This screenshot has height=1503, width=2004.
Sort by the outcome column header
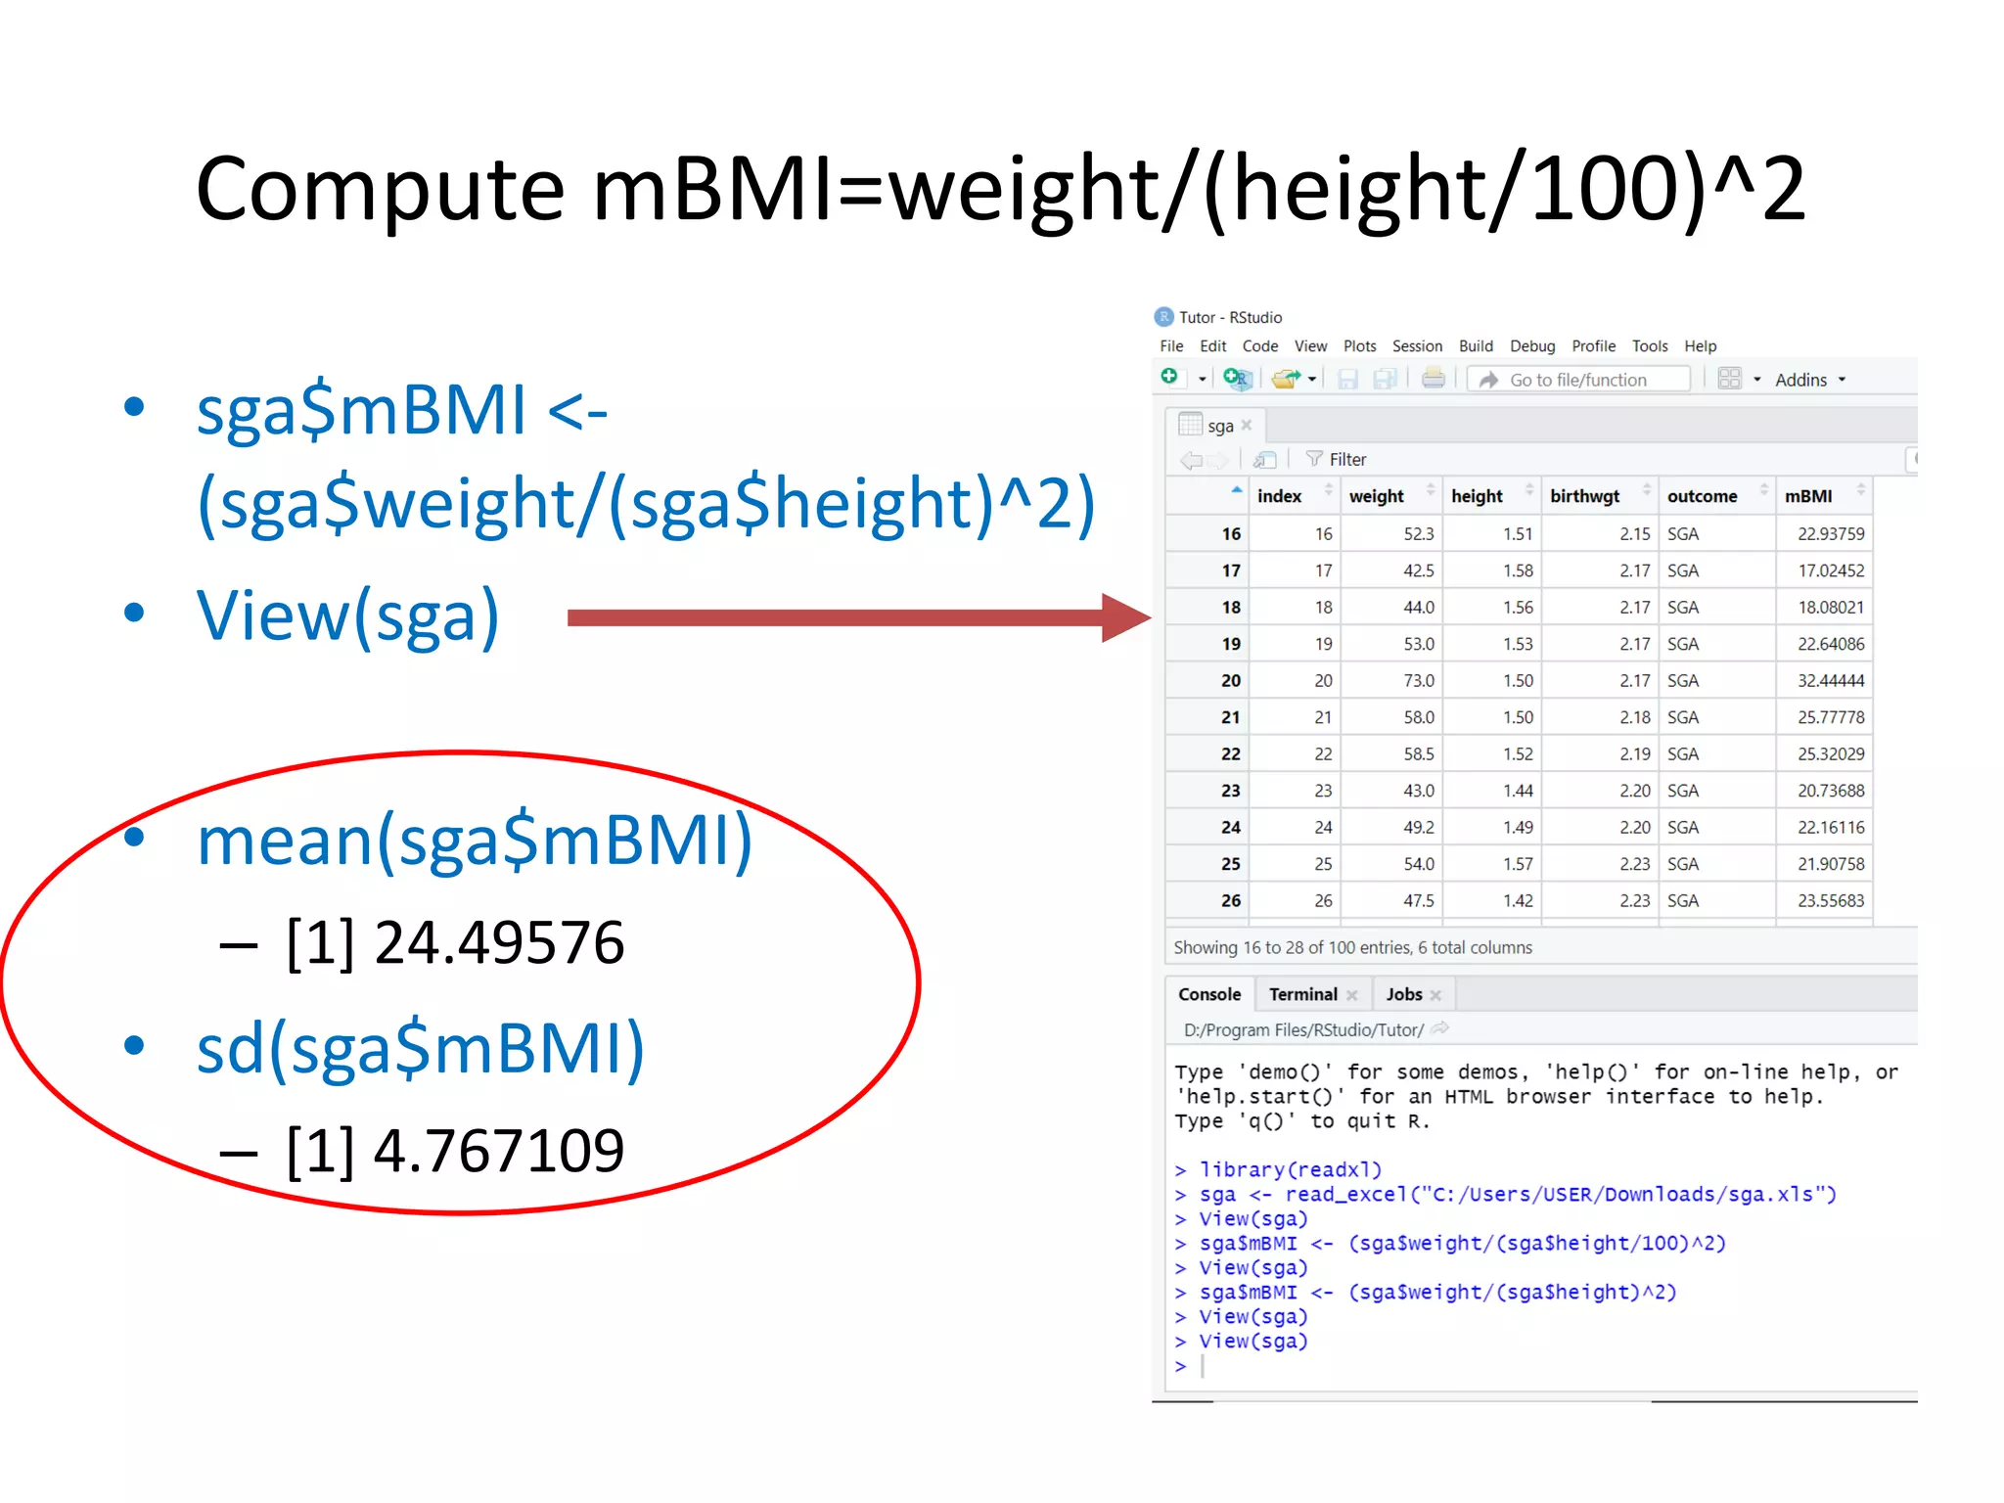(x=1716, y=496)
